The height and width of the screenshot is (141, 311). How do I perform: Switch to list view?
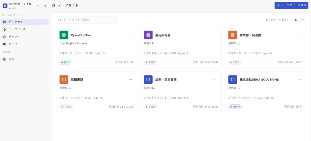pos(302,20)
